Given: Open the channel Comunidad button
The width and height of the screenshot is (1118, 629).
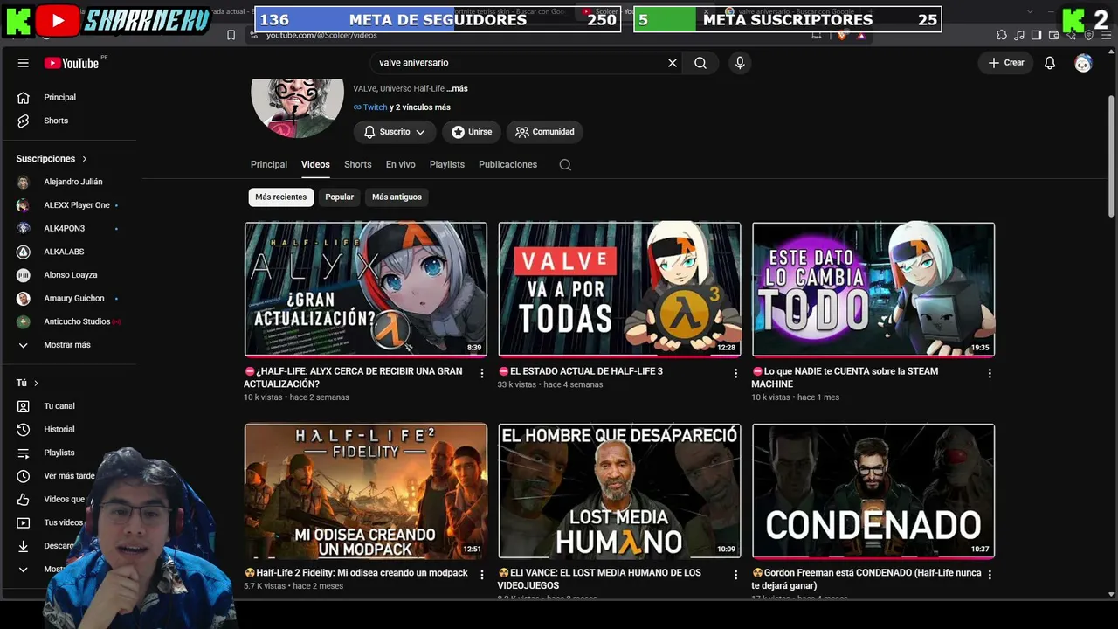Looking at the screenshot, I should click(x=545, y=132).
